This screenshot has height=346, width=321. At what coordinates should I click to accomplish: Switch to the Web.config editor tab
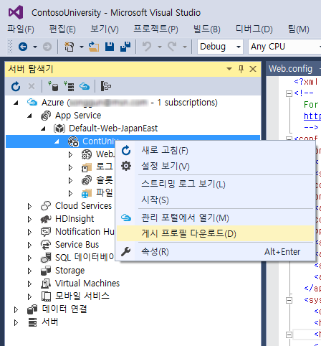291,69
